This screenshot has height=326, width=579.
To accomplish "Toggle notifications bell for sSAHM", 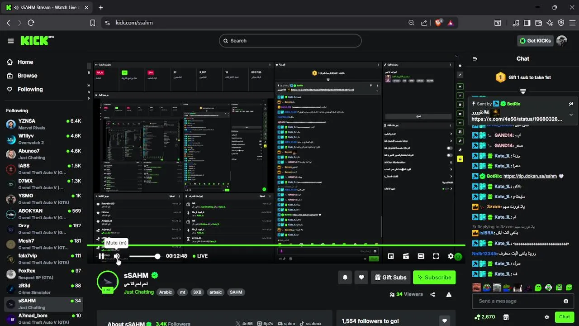I will coord(345,278).
